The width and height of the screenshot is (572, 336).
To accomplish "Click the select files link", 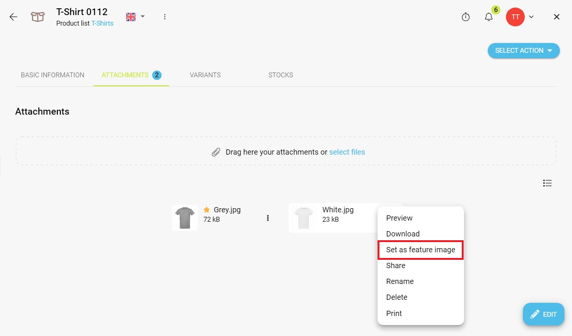I will (x=347, y=152).
